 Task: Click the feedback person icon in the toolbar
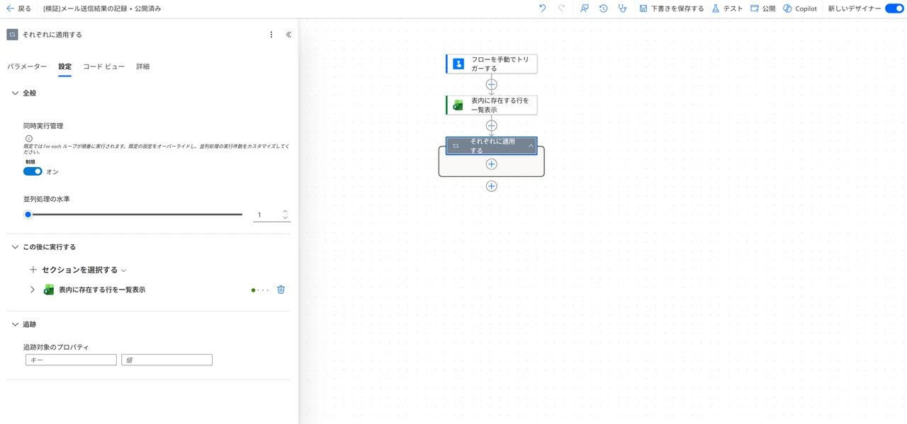pos(584,8)
